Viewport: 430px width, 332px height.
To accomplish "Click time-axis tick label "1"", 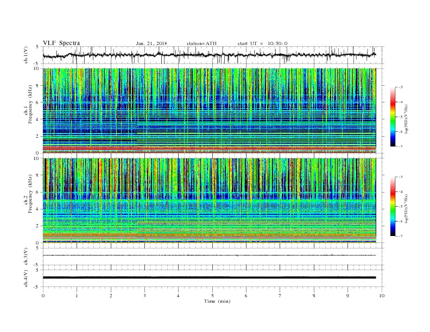I will (x=77, y=296).
